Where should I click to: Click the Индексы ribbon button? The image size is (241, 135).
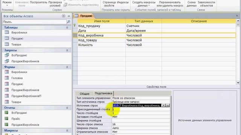[x=123, y=3]
